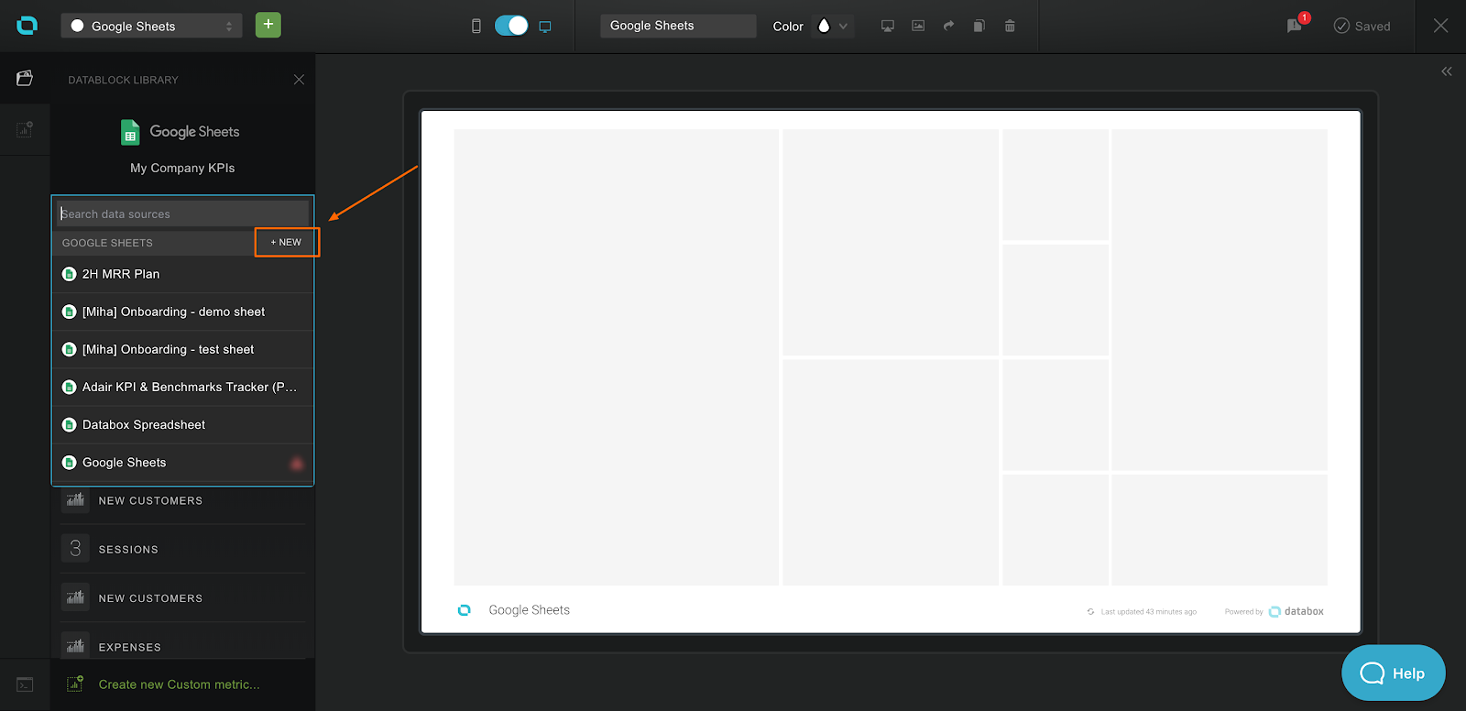
Task: Open the add visualization icon in sidebar
Action: click(x=25, y=130)
